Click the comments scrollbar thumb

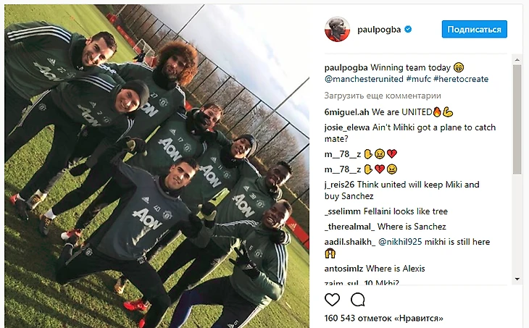coord(517,119)
